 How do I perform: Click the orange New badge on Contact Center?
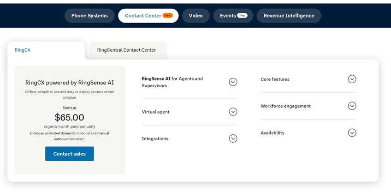pyautogui.click(x=167, y=16)
